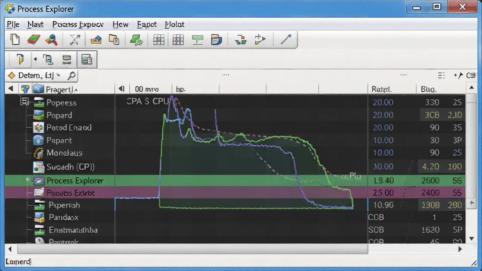Click the green sheet toolbar icon

136,40
